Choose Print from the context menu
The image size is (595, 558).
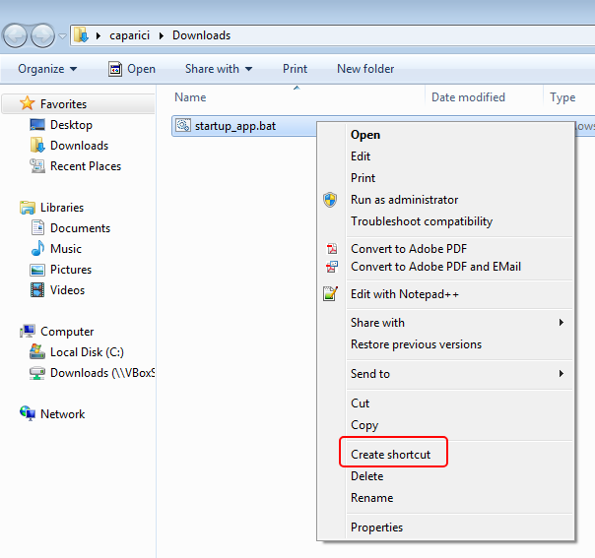(x=363, y=178)
